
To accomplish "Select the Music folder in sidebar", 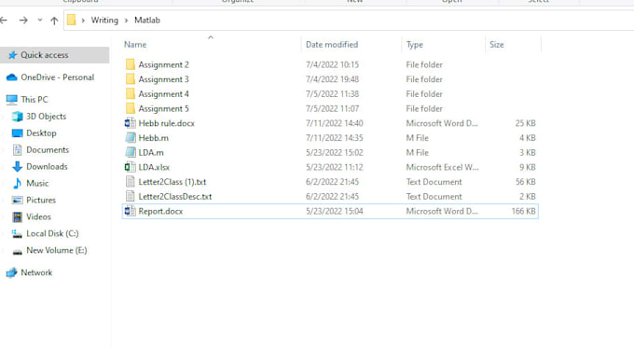I will [37, 183].
